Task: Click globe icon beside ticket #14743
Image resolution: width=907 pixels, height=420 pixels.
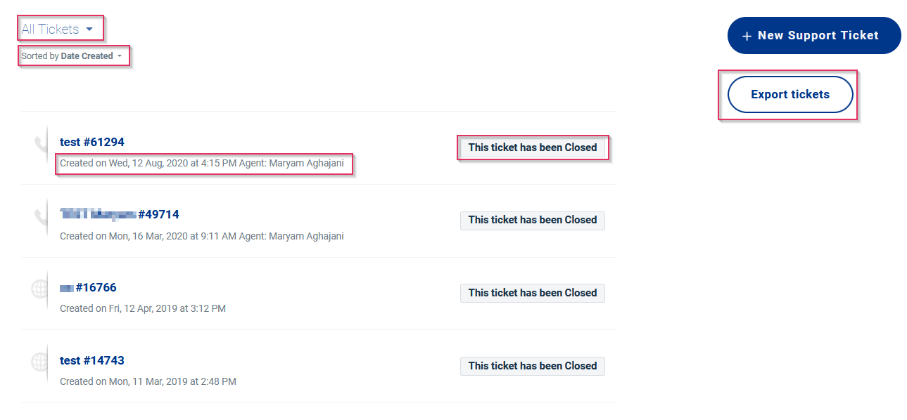Action: [40, 362]
